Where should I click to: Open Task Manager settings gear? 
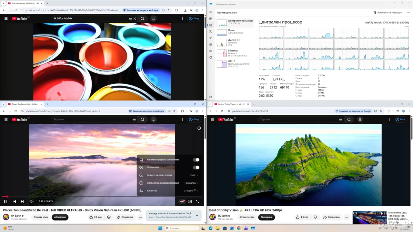coord(211,97)
